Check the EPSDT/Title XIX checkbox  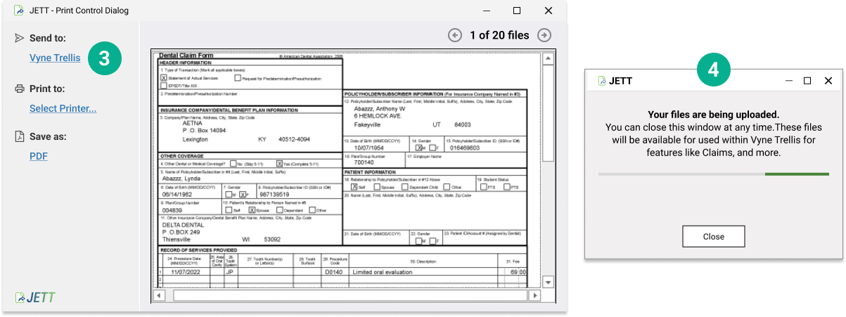164,86
